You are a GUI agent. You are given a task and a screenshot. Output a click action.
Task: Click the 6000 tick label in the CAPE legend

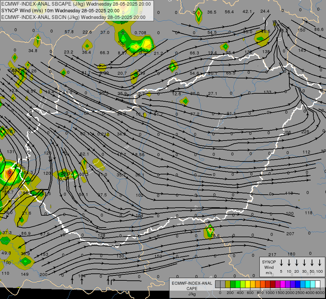pos(320,293)
